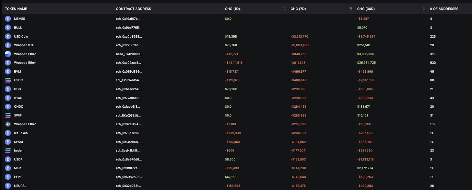The image size is (472, 190).
Task: Click the address count 88
Action: pyautogui.click(x=432, y=80)
